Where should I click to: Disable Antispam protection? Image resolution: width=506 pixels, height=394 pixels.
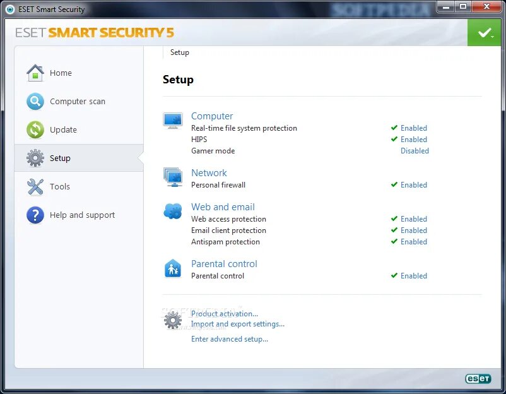coord(414,241)
